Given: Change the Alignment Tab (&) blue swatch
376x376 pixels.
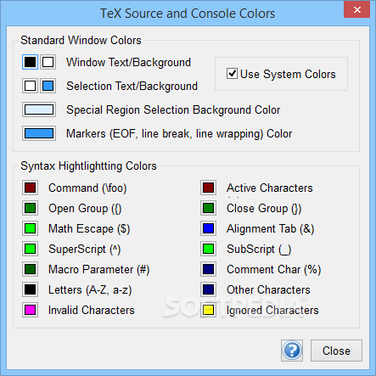Looking at the screenshot, I should click(209, 228).
